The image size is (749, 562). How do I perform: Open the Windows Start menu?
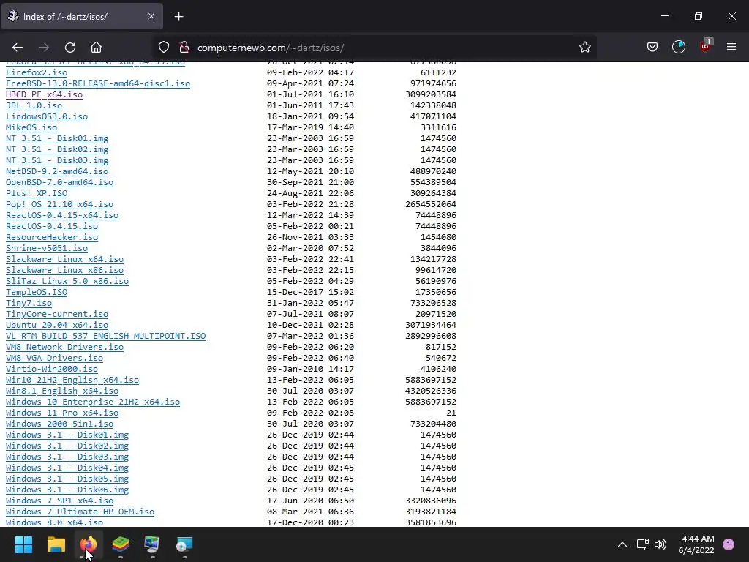[x=23, y=544]
